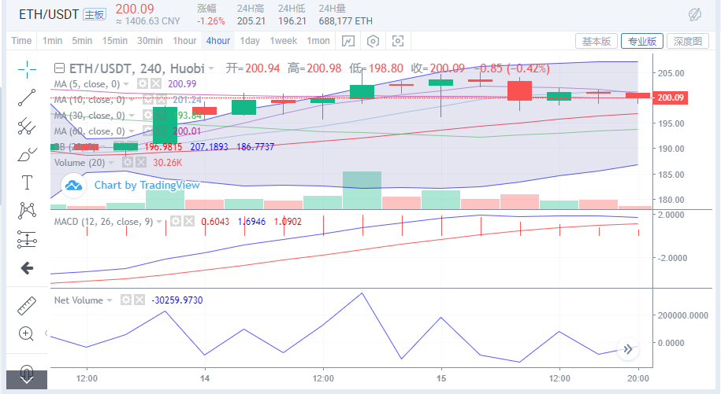Open the indicators chart icon
The height and width of the screenshot is (394, 721).
348,41
